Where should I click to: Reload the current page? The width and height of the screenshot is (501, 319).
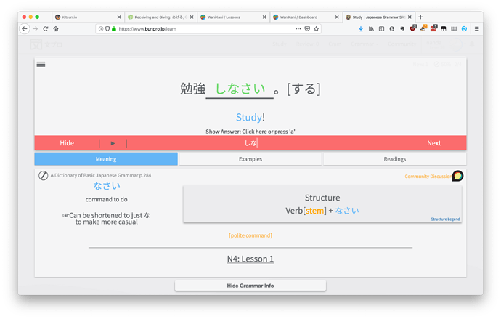(46, 29)
